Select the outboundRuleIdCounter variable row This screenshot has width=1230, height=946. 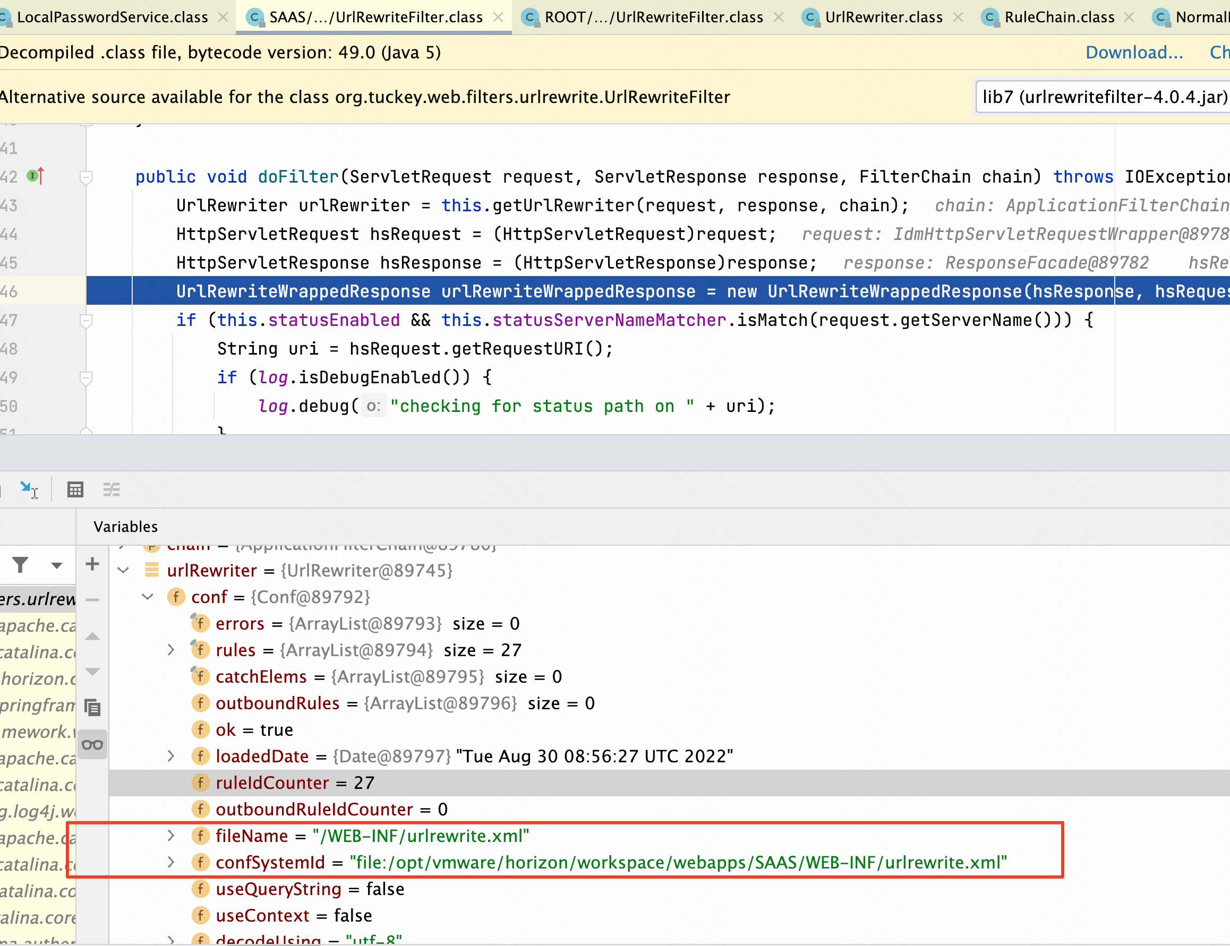coord(669,809)
